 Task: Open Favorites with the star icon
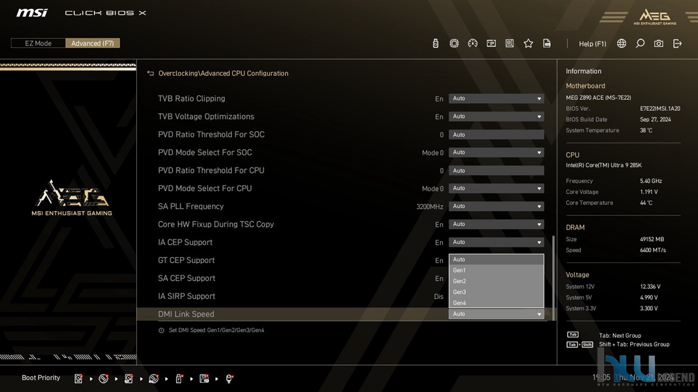(528, 43)
